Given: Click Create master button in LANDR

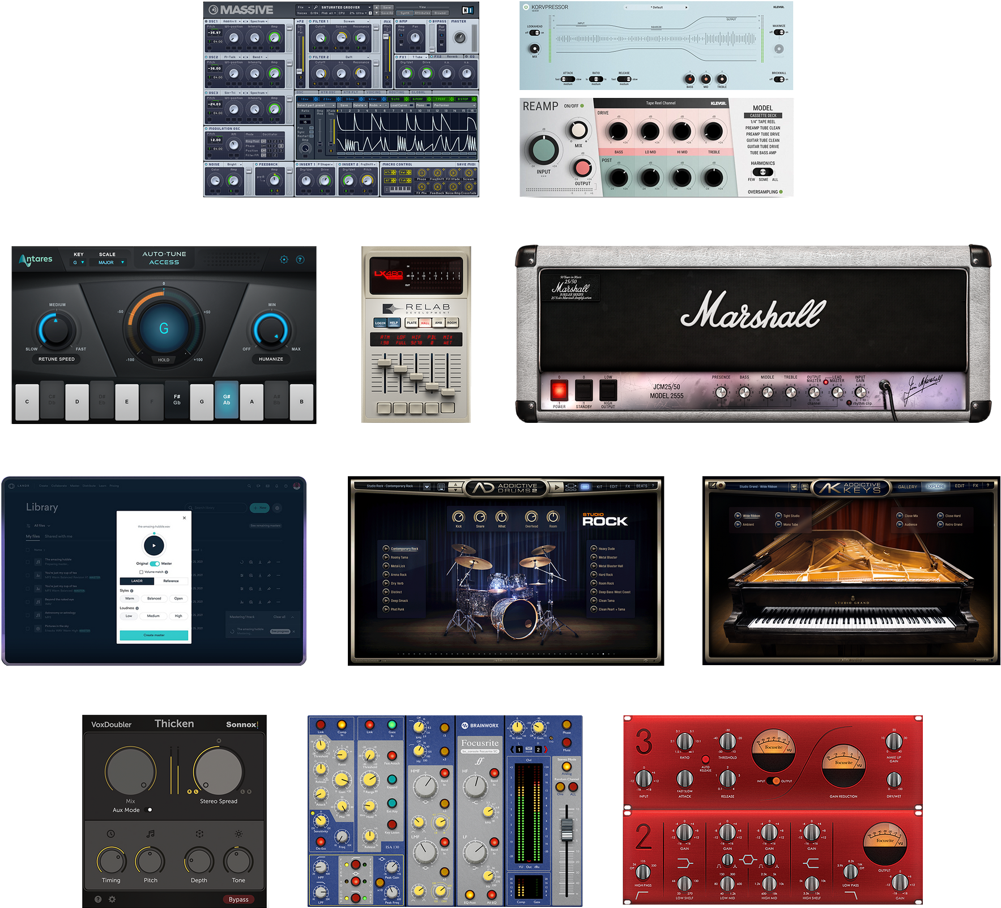Looking at the screenshot, I should [154, 635].
